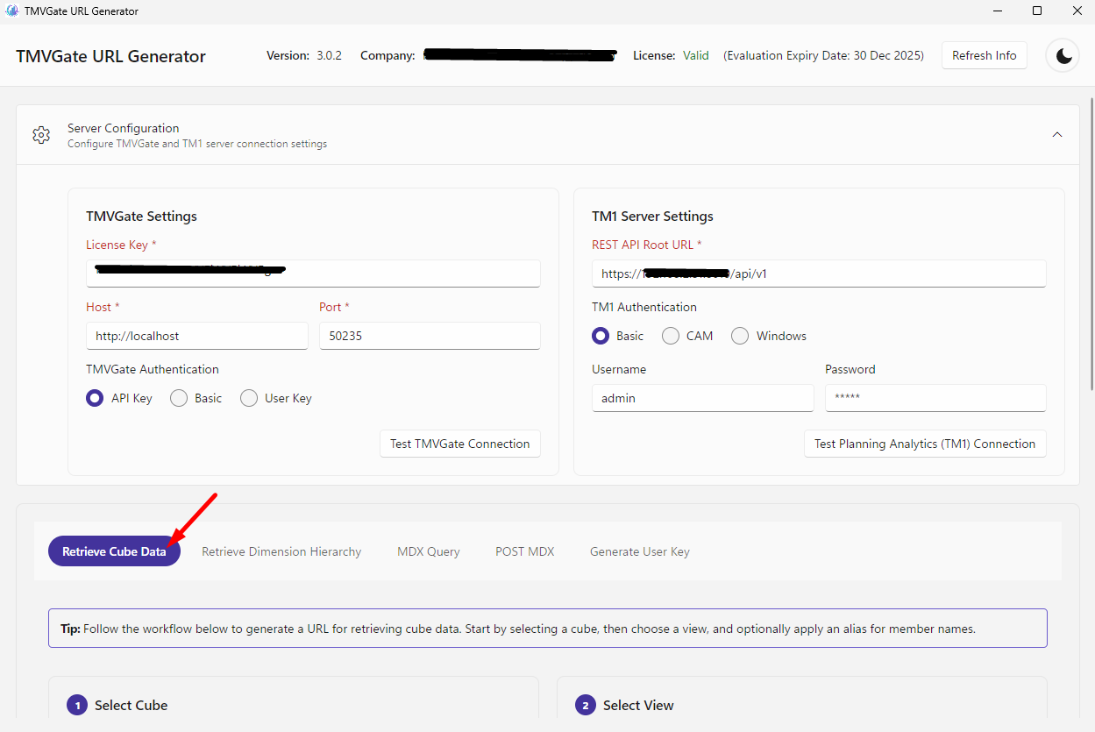The height and width of the screenshot is (732, 1095).
Task: Switch to MDX Query tab
Action: coord(429,551)
